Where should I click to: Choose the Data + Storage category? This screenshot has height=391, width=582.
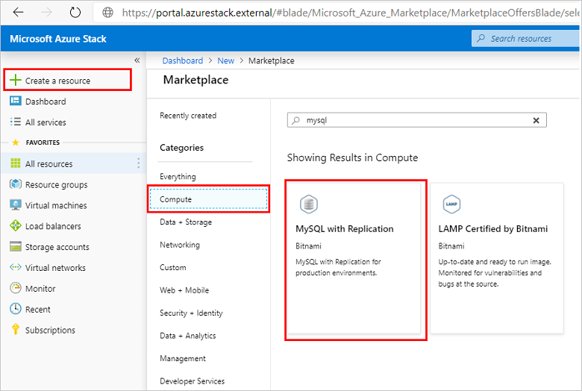[186, 222]
